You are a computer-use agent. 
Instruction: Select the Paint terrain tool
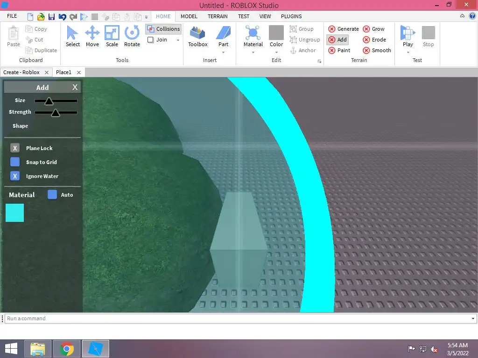[339, 50]
